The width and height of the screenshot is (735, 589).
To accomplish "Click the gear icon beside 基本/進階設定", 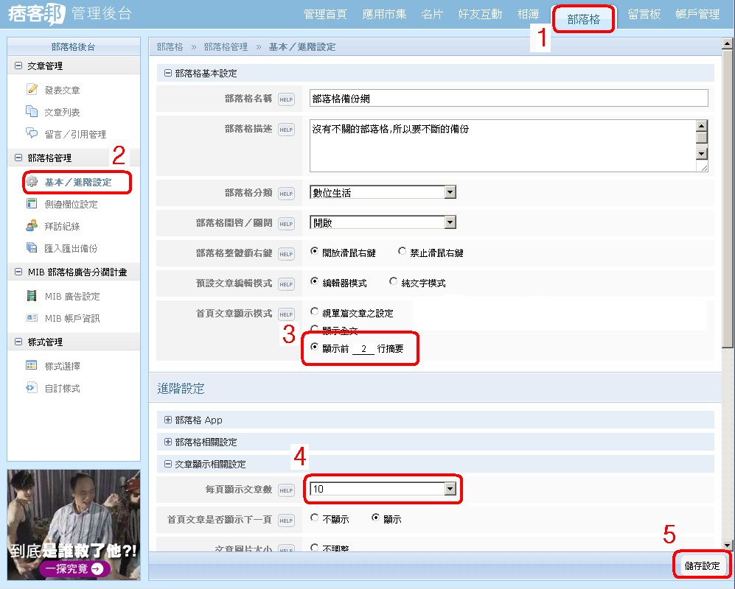I will pyautogui.click(x=32, y=182).
